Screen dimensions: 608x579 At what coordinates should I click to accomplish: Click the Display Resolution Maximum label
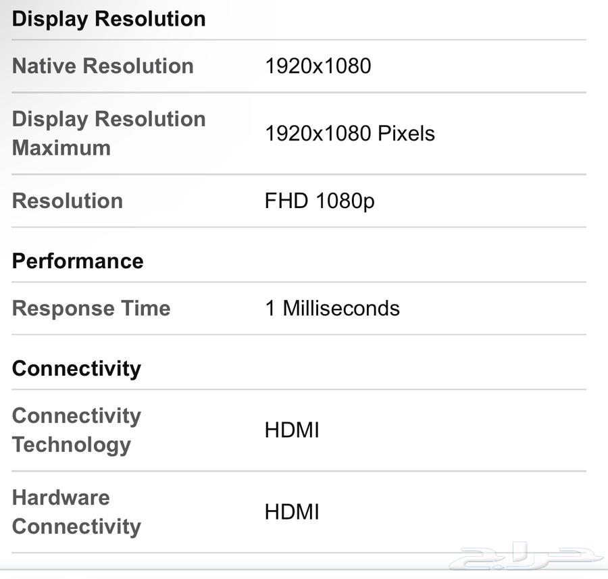[109, 133]
